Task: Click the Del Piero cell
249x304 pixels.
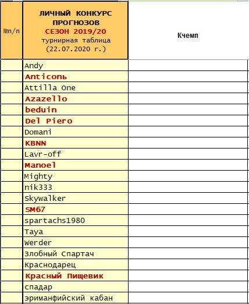Action: pos(76,121)
